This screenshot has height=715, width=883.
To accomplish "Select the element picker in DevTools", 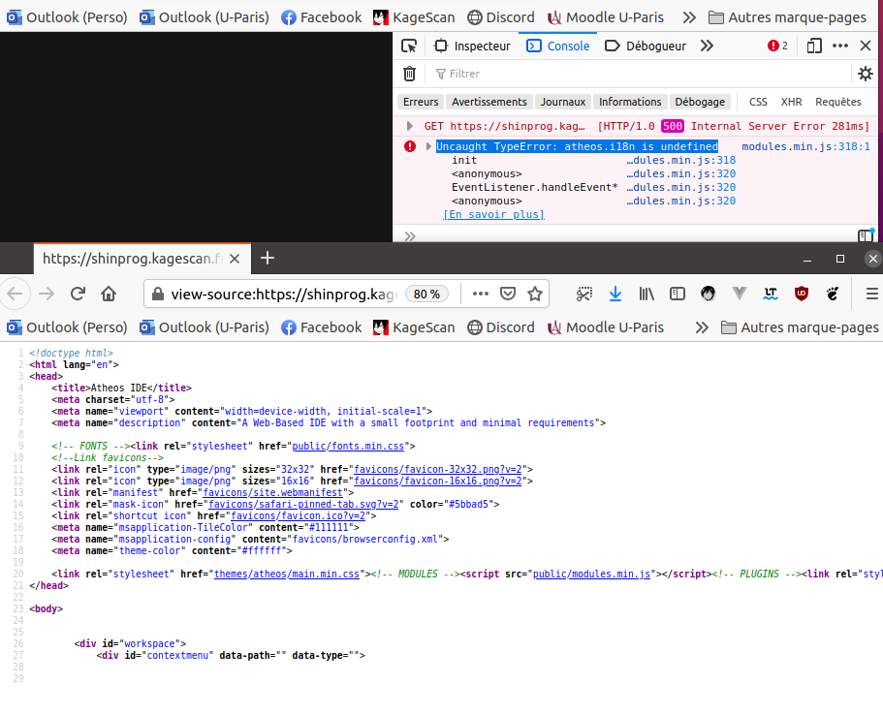I will 408,45.
